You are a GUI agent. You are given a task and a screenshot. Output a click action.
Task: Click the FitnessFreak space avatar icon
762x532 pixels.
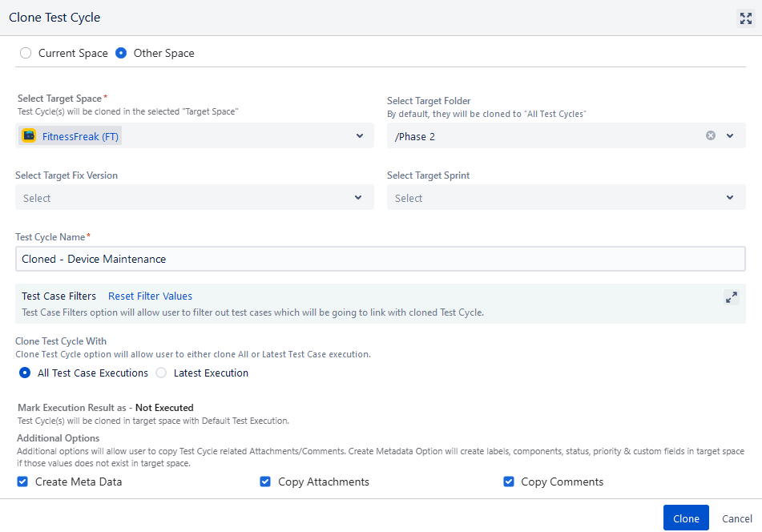[29, 135]
